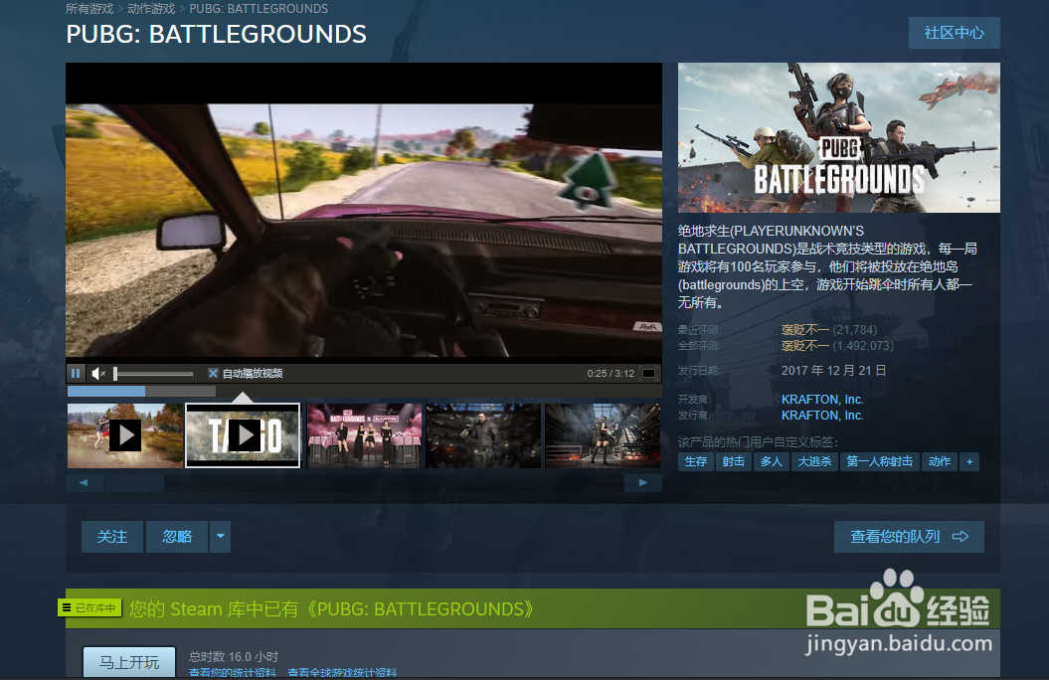Open the armed soldier screenshot thumbnail
This screenshot has height=680, width=1049.
pos(483,435)
